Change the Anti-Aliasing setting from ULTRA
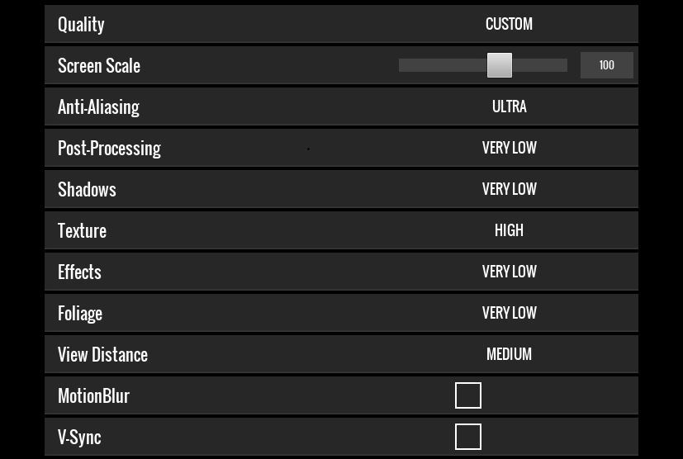Screen dimensions: 683x459 pyautogui.click(x=509, y=106)
